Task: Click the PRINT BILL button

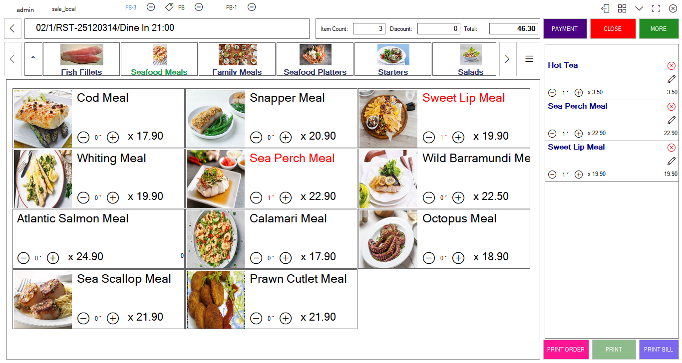Action: pos(659,350)
